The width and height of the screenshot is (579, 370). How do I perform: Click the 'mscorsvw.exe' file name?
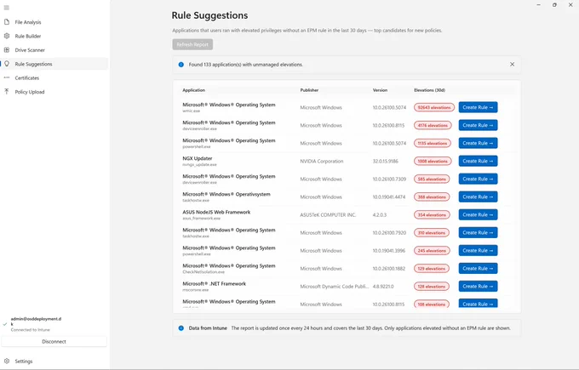pyautogui.click(x=195, y=290)
